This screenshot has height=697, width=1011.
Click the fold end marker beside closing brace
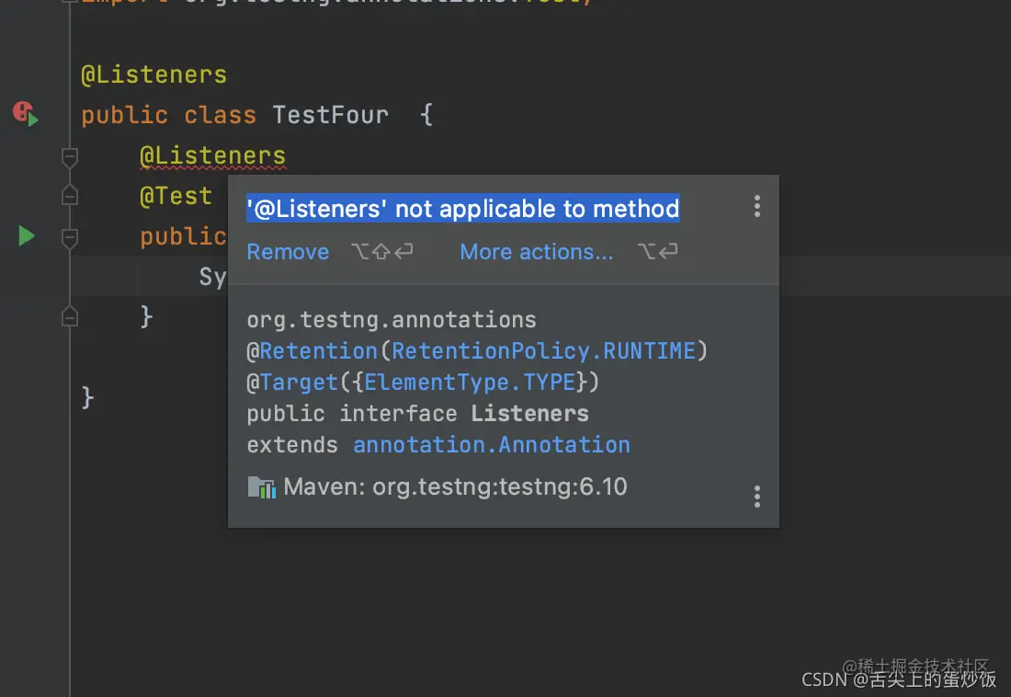(70, 317)
